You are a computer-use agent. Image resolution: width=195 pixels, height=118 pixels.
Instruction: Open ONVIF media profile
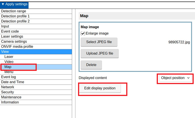pos(17,47)
